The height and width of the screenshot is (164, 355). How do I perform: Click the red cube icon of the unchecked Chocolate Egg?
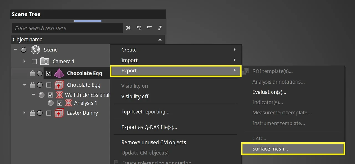point(59,85)
